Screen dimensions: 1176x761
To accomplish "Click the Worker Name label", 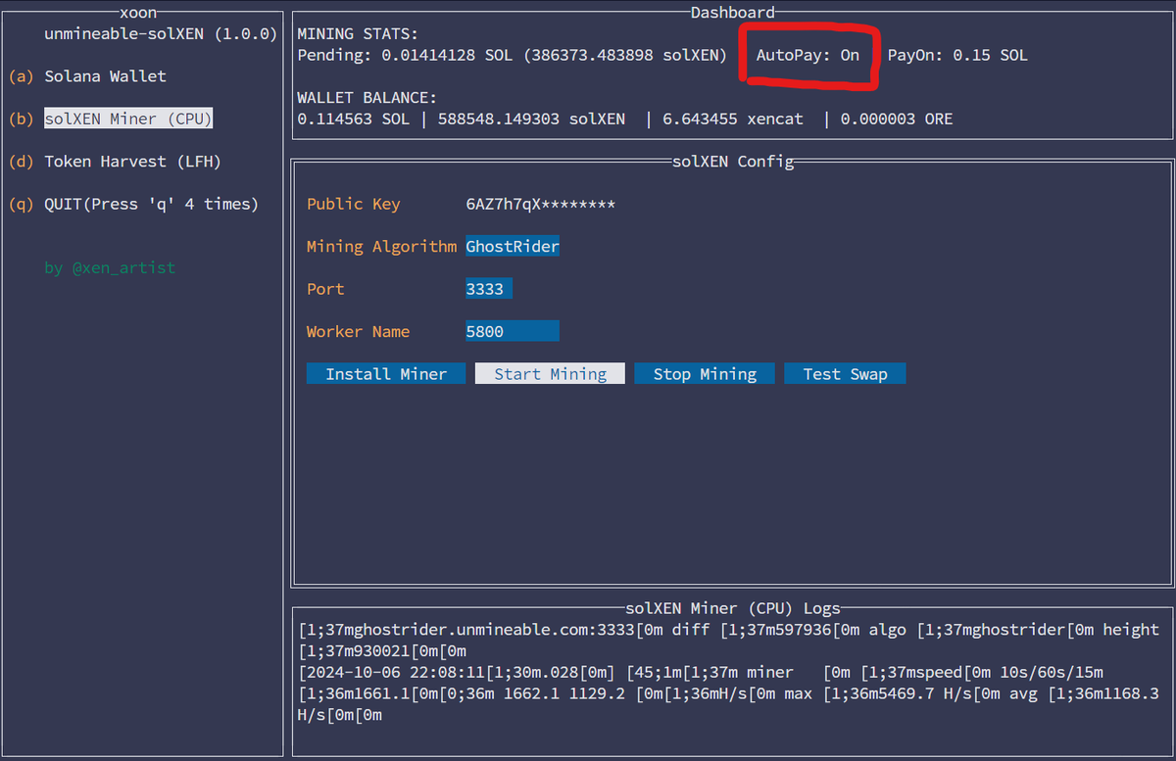I will (358, 331).
